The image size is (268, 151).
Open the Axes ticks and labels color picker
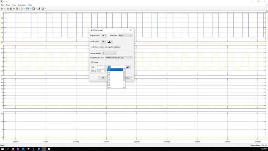[x=110, y=42]
